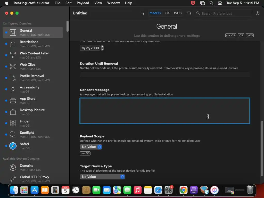The width and height of the screenshot is (264, 198).
Task: Open the help question mark button
Action: (257, 13)
